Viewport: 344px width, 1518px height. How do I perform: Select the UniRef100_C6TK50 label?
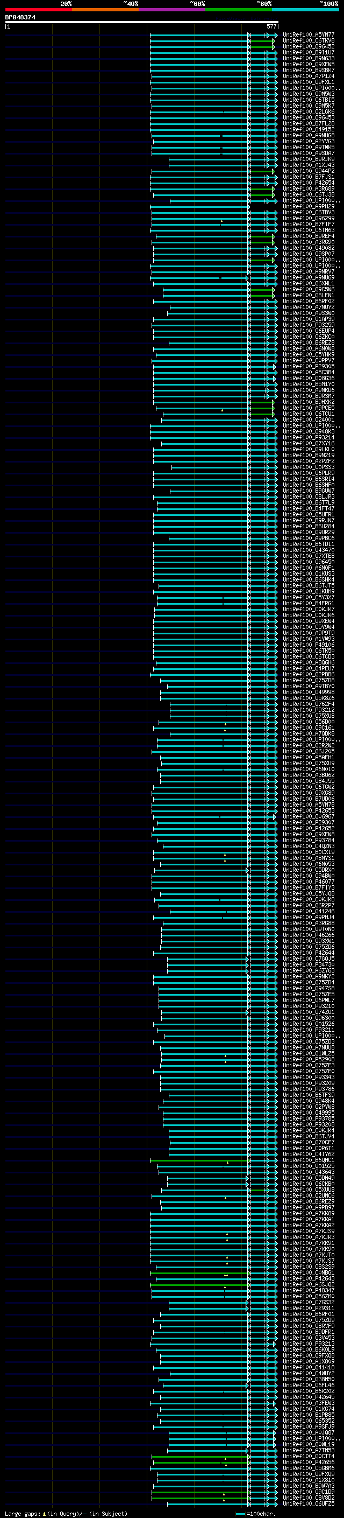point(309,651)
